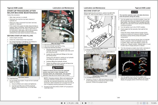Screen dimensions: 158x105
Task: Click the Case Drain Strainer photo
Action: (x=23, y=60)
